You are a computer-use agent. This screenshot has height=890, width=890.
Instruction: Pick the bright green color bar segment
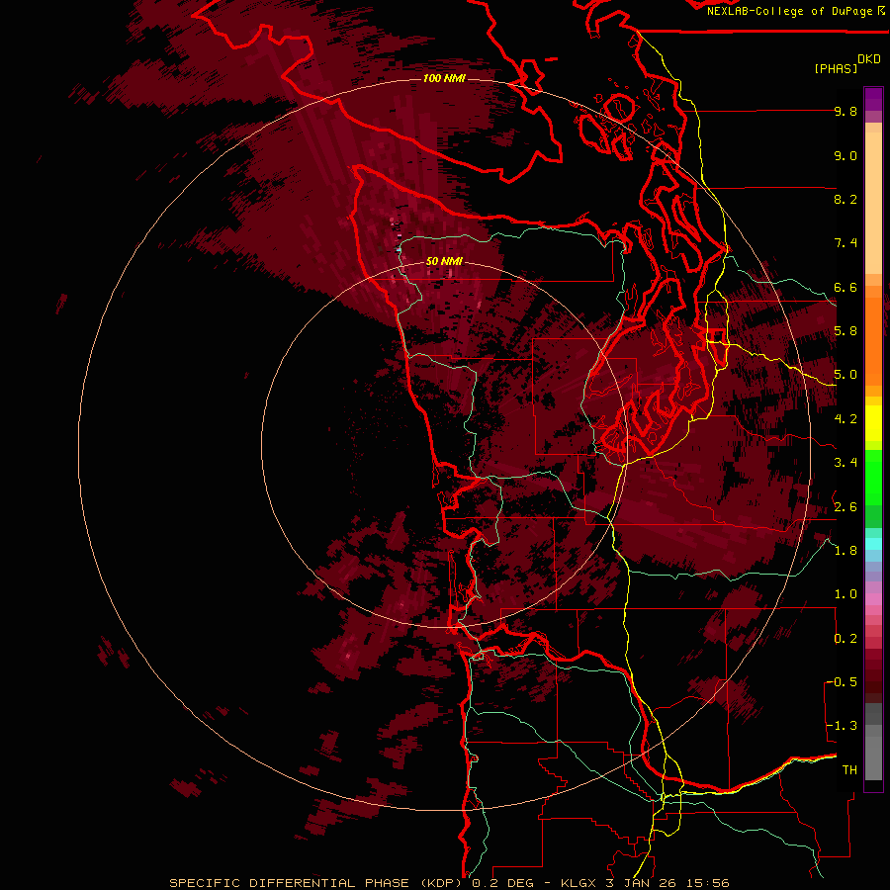tap(873, 478)
